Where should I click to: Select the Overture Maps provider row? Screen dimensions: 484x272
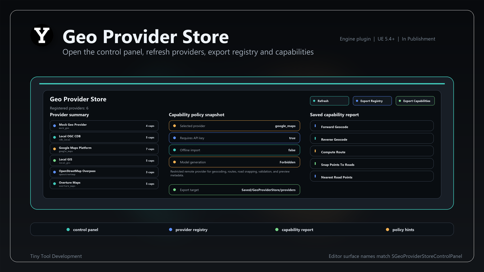[x=104, y=184]
